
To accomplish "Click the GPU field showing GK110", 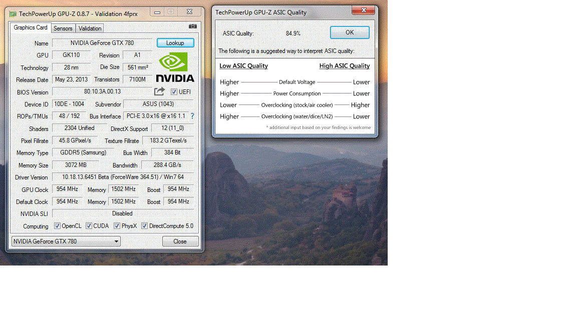I will click(72, 55).
